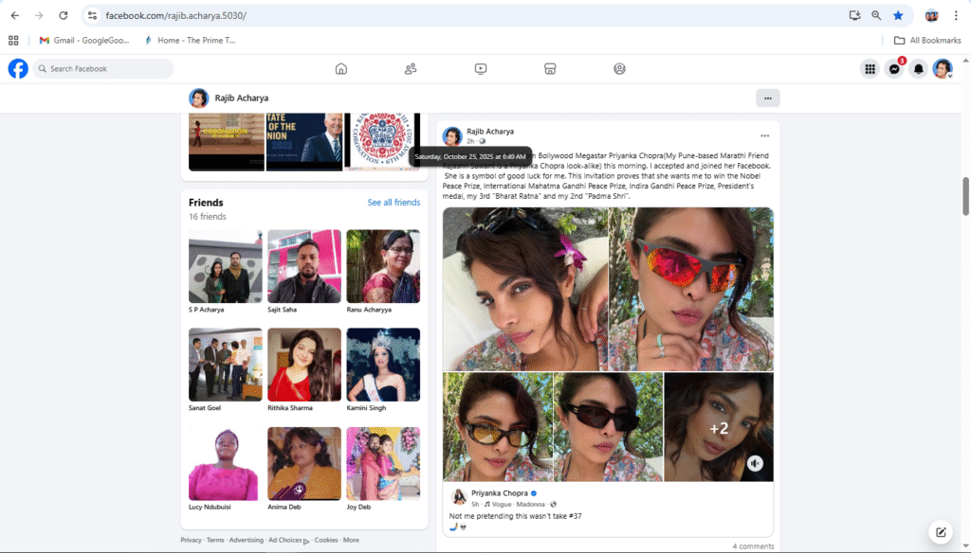Open the 4 comments link
The image size is (971, 553).
click(x=753, y=546)
